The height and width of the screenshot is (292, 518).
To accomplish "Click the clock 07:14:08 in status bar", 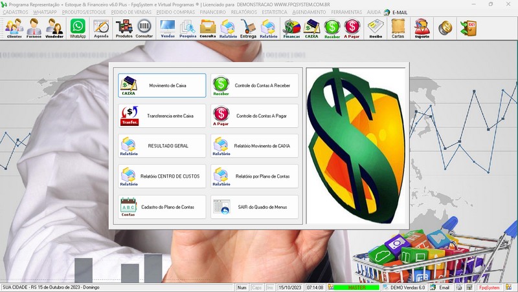I will (x=315, y=287).
